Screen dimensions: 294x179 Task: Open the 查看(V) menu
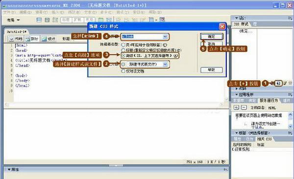(x=42, y=12)
